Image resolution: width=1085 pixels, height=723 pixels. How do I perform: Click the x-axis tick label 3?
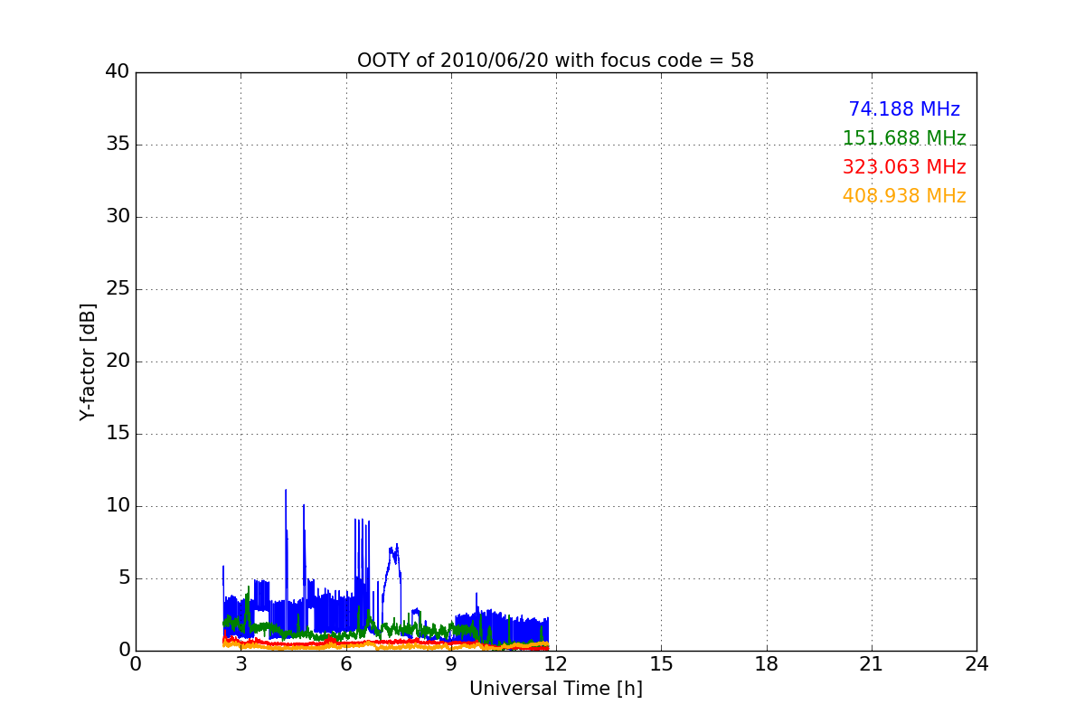241,664
